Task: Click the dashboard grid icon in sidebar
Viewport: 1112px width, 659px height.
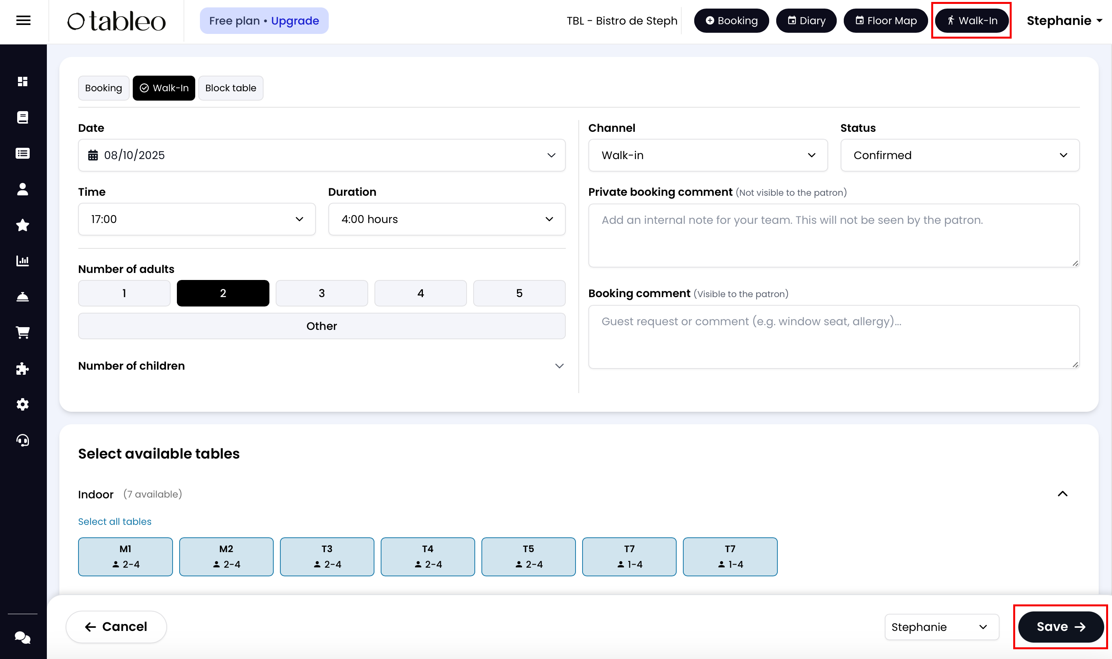Action: click(23, 81)
